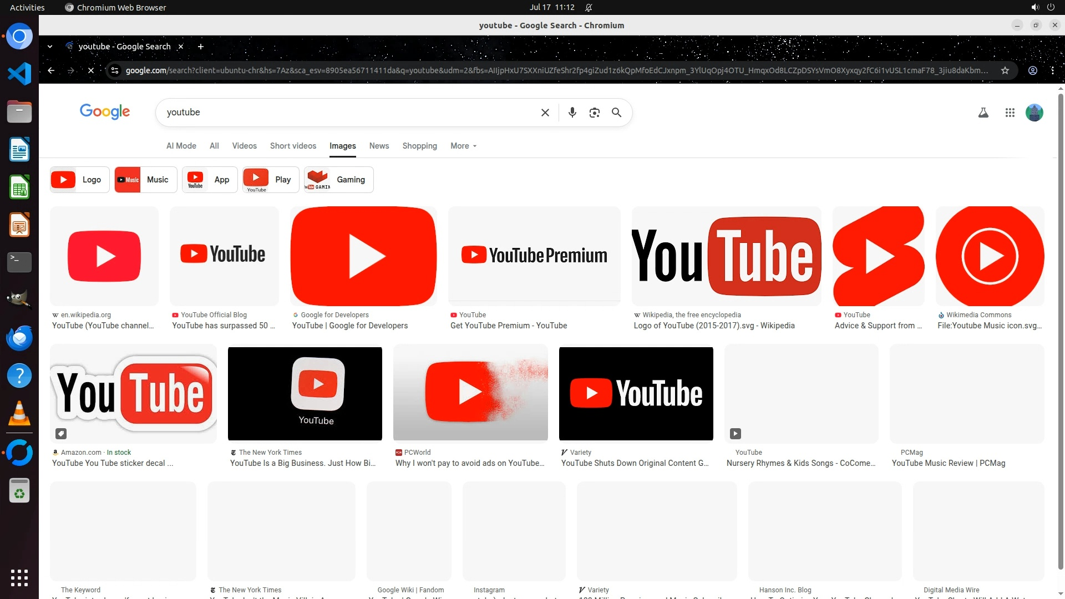The width and height of the screenshot is (1065, 599).
Task: Open Search Labs flask icon
Action: pos(983,113)
